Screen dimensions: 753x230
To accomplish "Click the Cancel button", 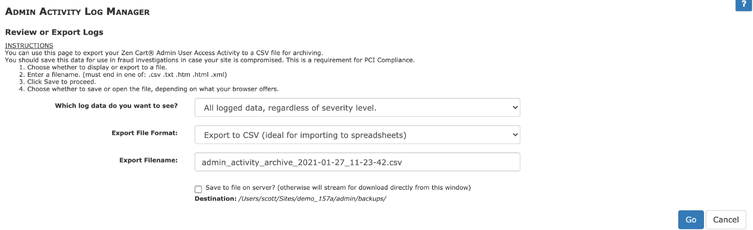I will (x=726, y=220).
